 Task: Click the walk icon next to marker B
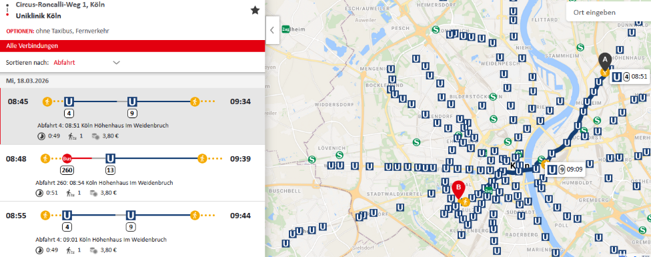pyautogui.click(x=465, y=202)
